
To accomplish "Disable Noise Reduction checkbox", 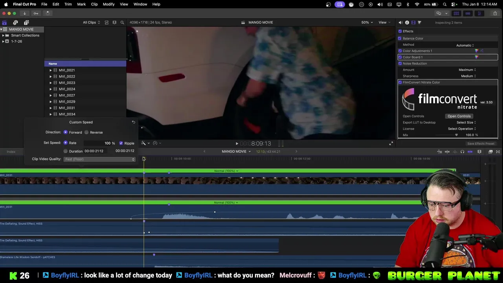I will click(x=400, y=64).
